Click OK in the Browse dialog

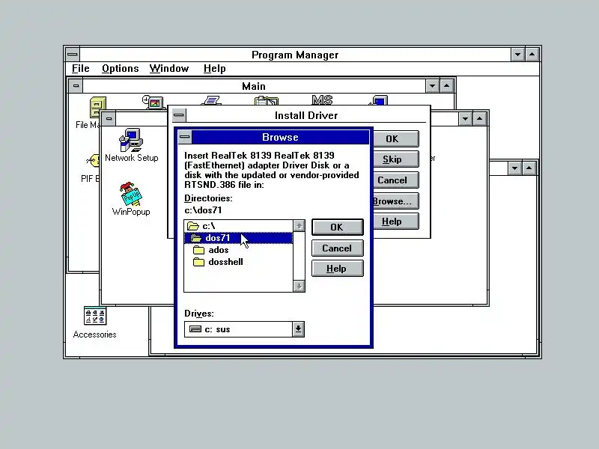(338, 227)
